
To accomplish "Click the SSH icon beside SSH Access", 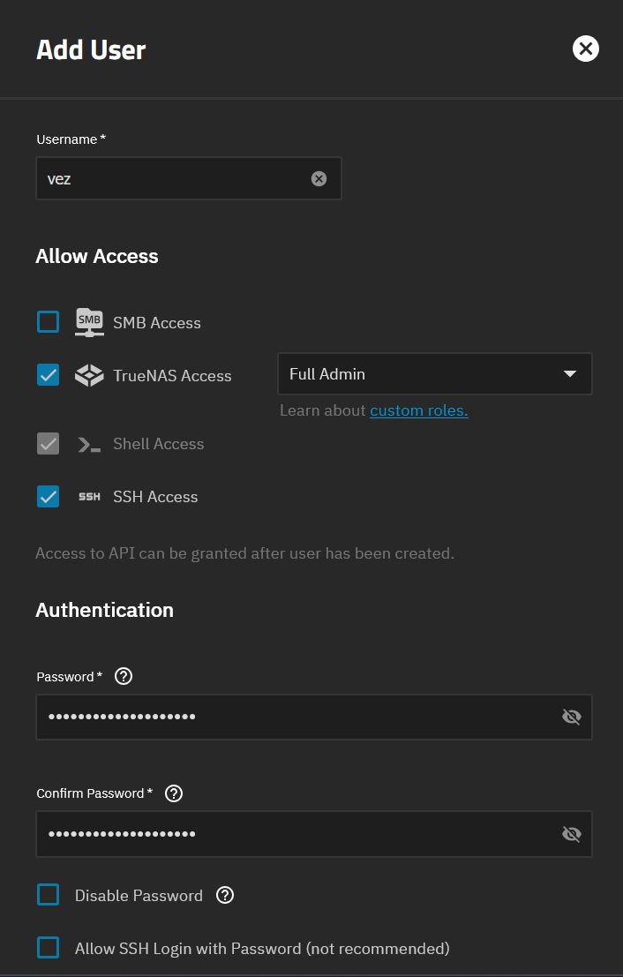I will click(x=89, y=497).
